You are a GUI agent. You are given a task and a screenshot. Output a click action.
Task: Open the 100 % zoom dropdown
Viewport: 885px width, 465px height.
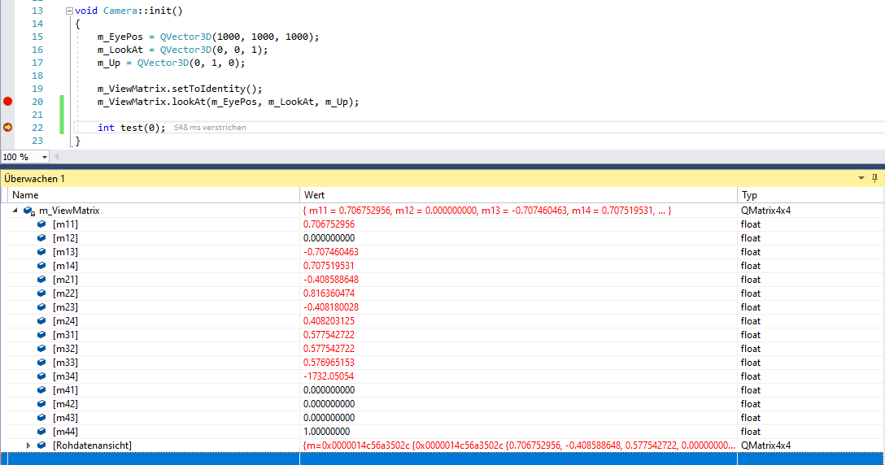coord(44,157)
